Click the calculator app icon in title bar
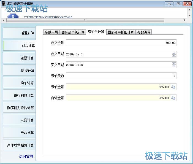This screenshot has height=164, width=193. [x=4, y=3]
